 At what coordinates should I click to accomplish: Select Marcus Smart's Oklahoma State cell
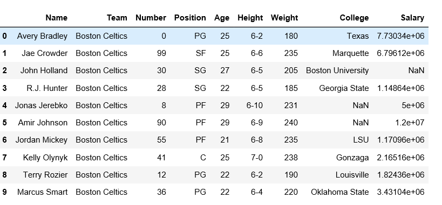point(339,192)
